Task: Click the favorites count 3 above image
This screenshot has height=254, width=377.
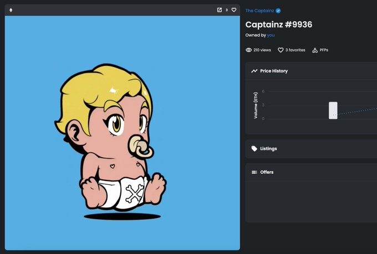Action: (227, 10)
